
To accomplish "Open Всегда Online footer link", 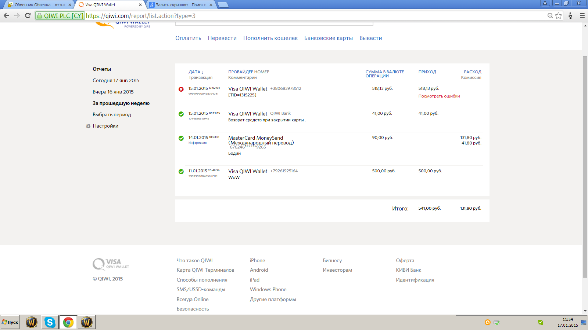I will [193, 299].
